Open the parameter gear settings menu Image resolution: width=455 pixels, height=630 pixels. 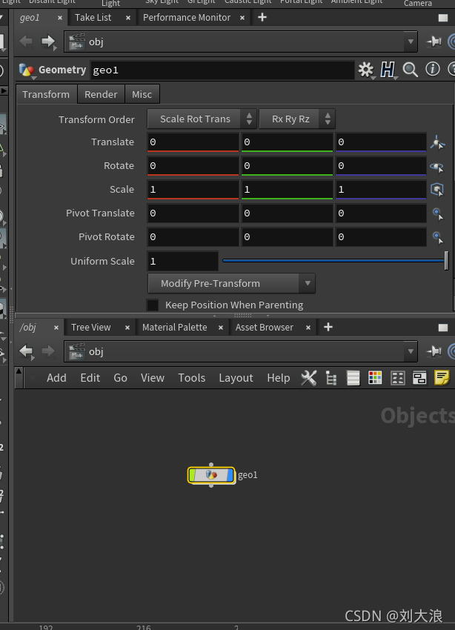(x=365, y=70)
